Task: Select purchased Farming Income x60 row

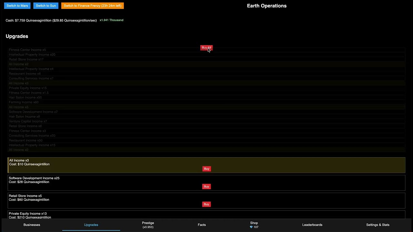Action: tap(206, 102)
